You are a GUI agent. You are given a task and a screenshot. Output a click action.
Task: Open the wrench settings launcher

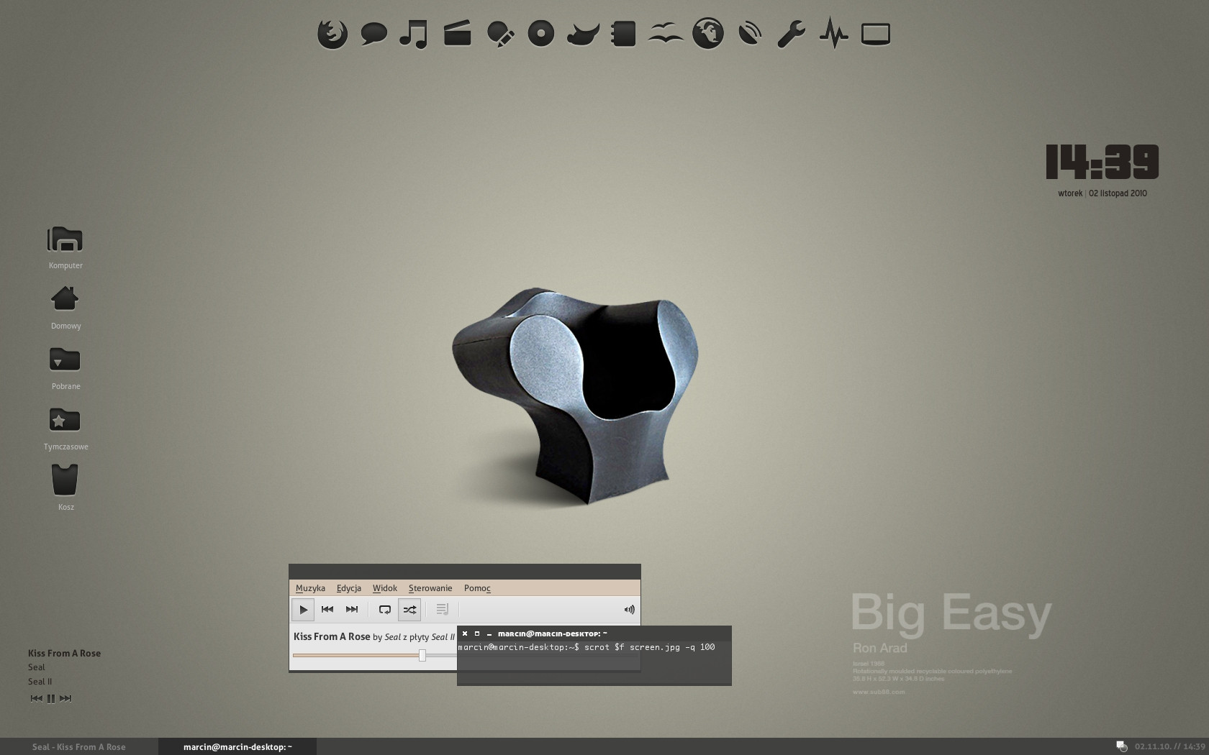point(791,34)
